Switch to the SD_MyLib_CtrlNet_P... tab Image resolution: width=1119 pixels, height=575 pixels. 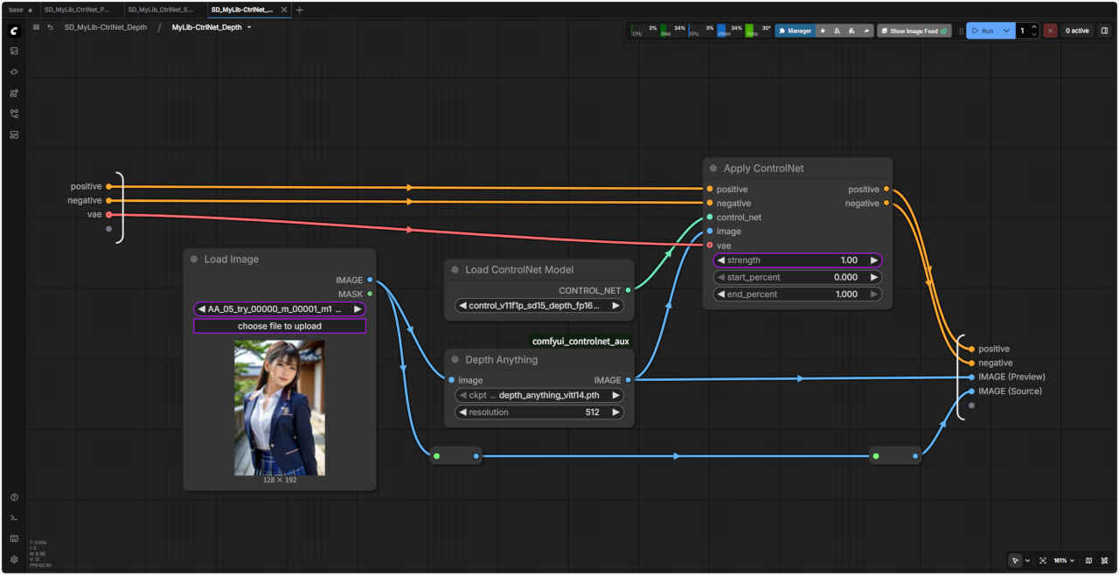point(77,10)
